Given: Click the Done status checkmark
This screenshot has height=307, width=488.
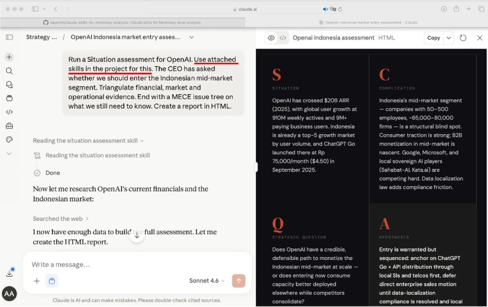Looking at the screenshot, I should click(37, 173).
